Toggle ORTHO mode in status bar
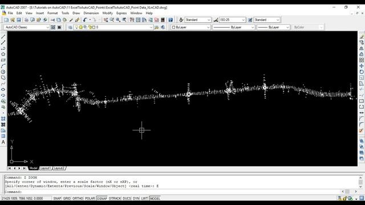Screen dimensions: 365x205 pos(78,198)
